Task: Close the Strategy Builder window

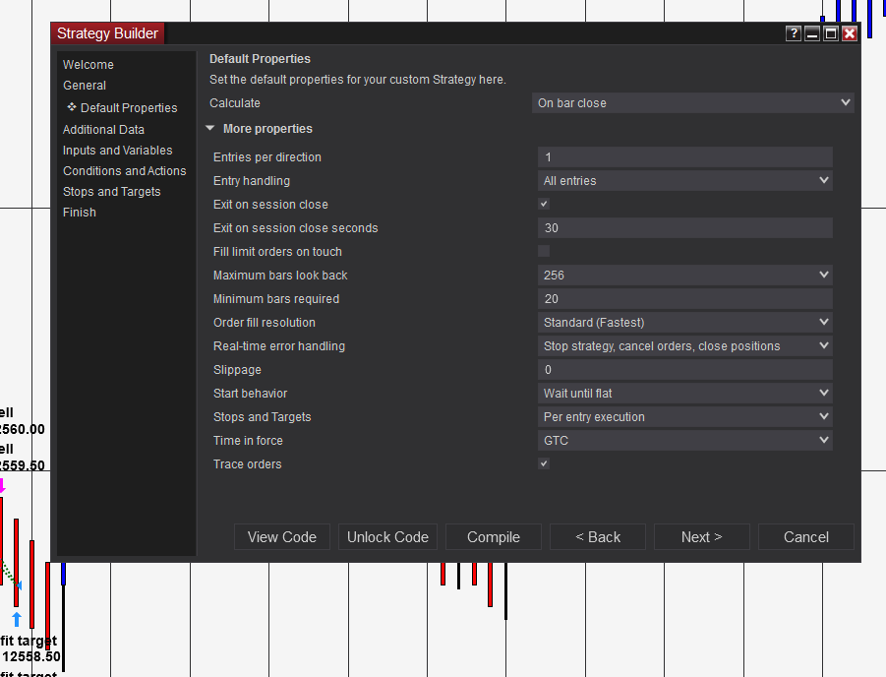Action: pos(850,33)
